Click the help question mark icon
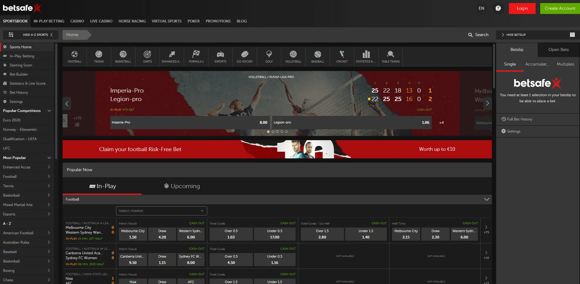580x284 pixels. click(x=498, y=8)
